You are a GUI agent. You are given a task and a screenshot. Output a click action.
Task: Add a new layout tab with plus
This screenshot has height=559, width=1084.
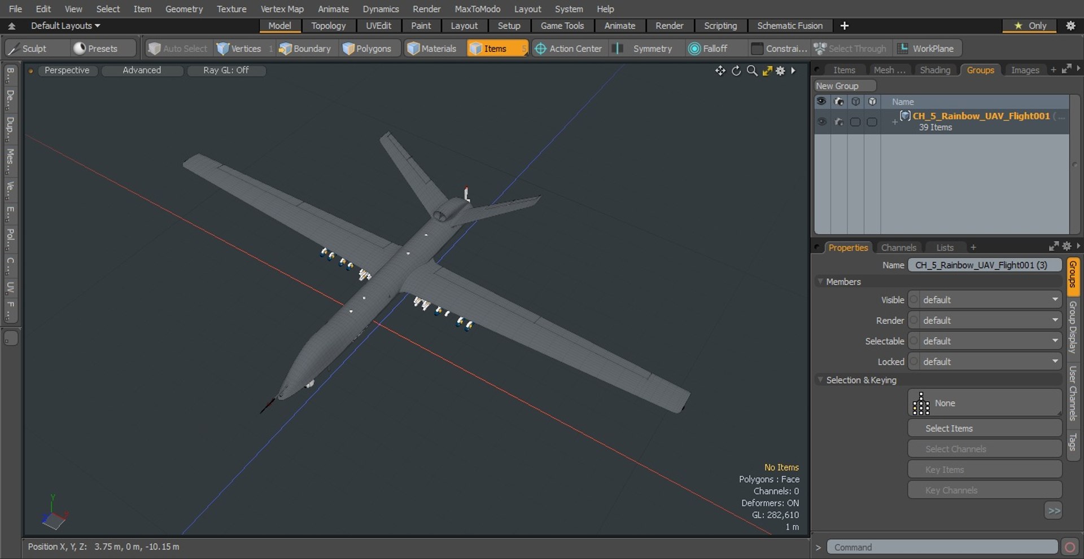pos(845,25)
